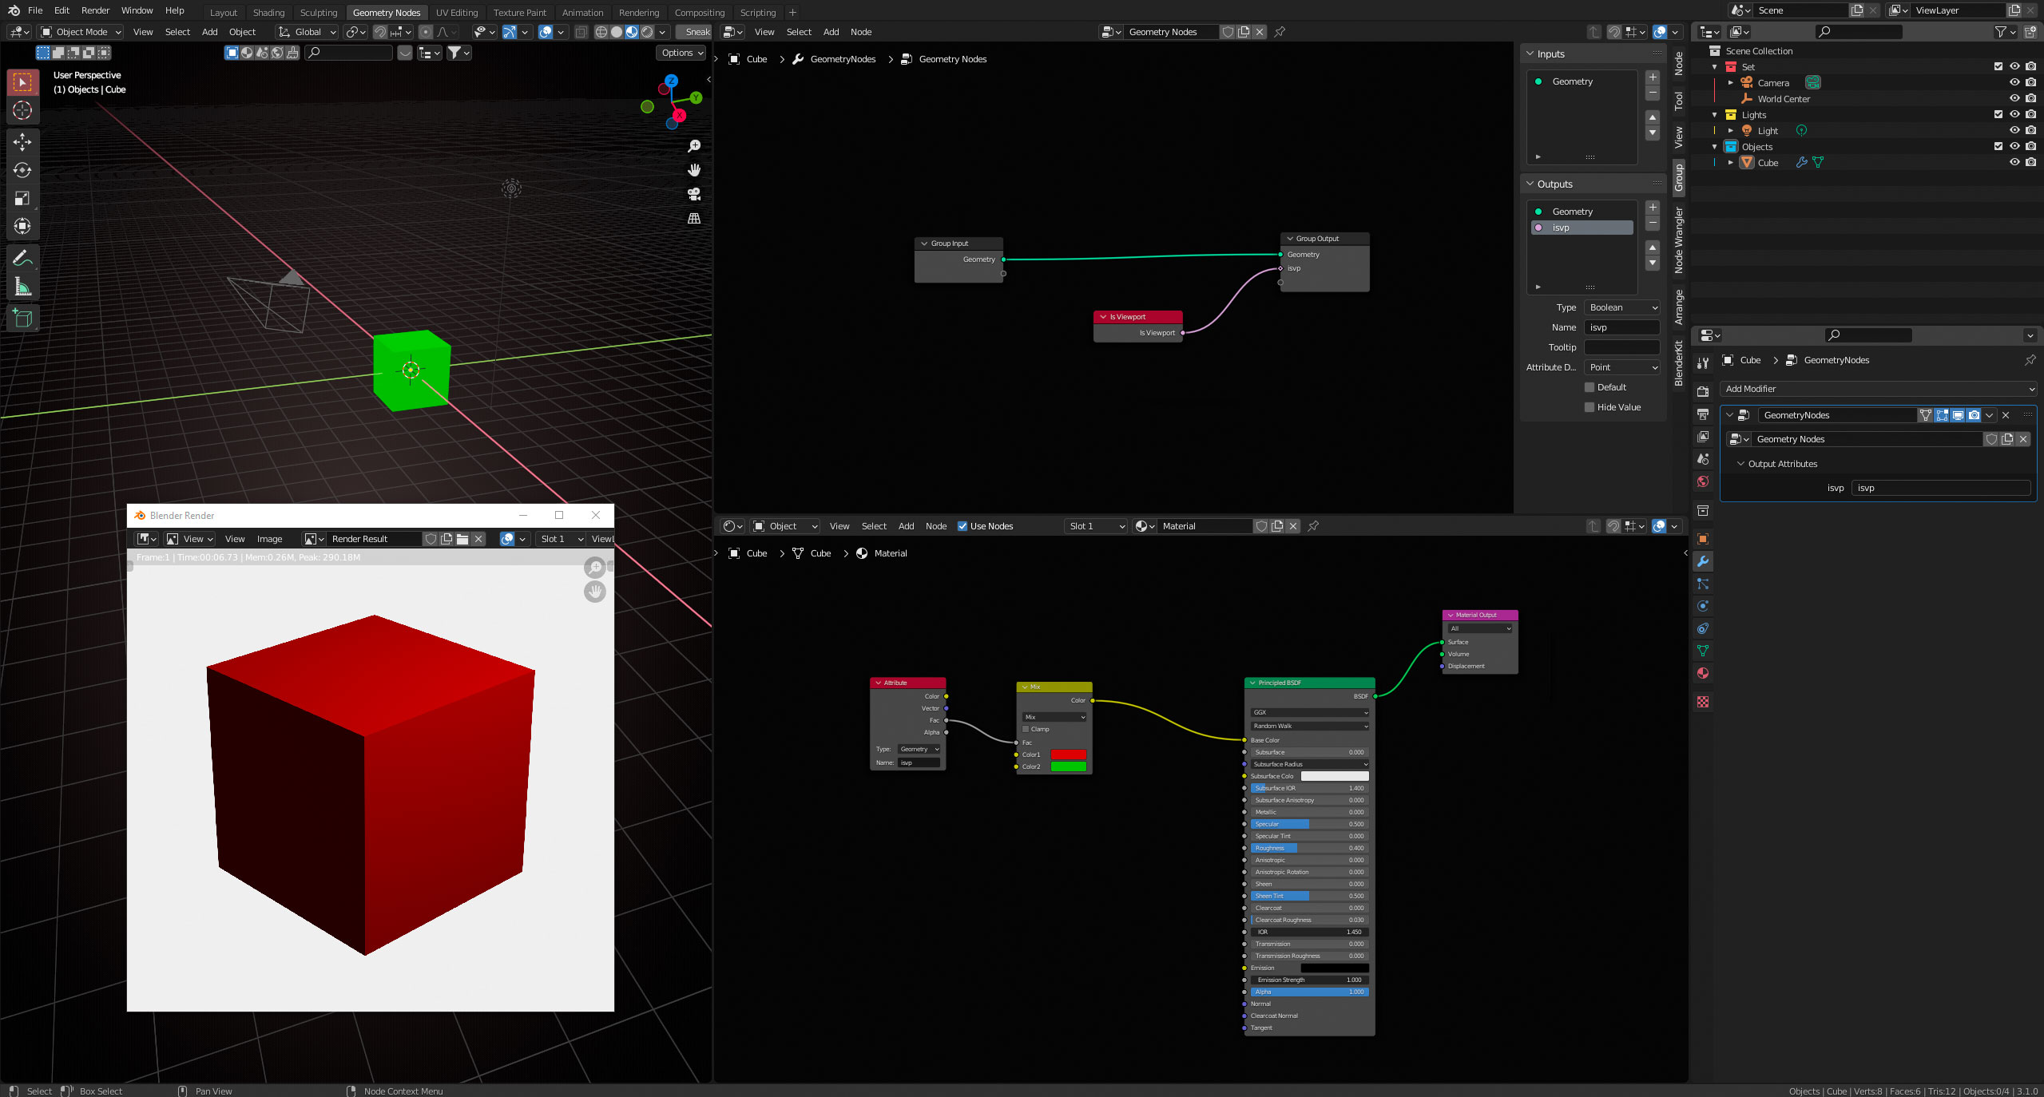Toggle modifier realtime display monitor icon
This screenshot has width=2044, height=1097.
(1958, 415)
